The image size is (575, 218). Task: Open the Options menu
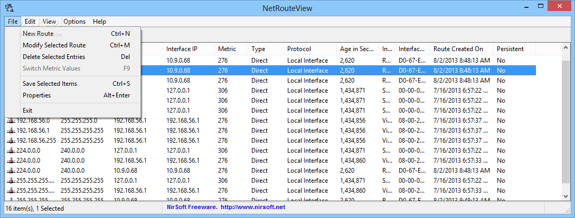(74, 22)
